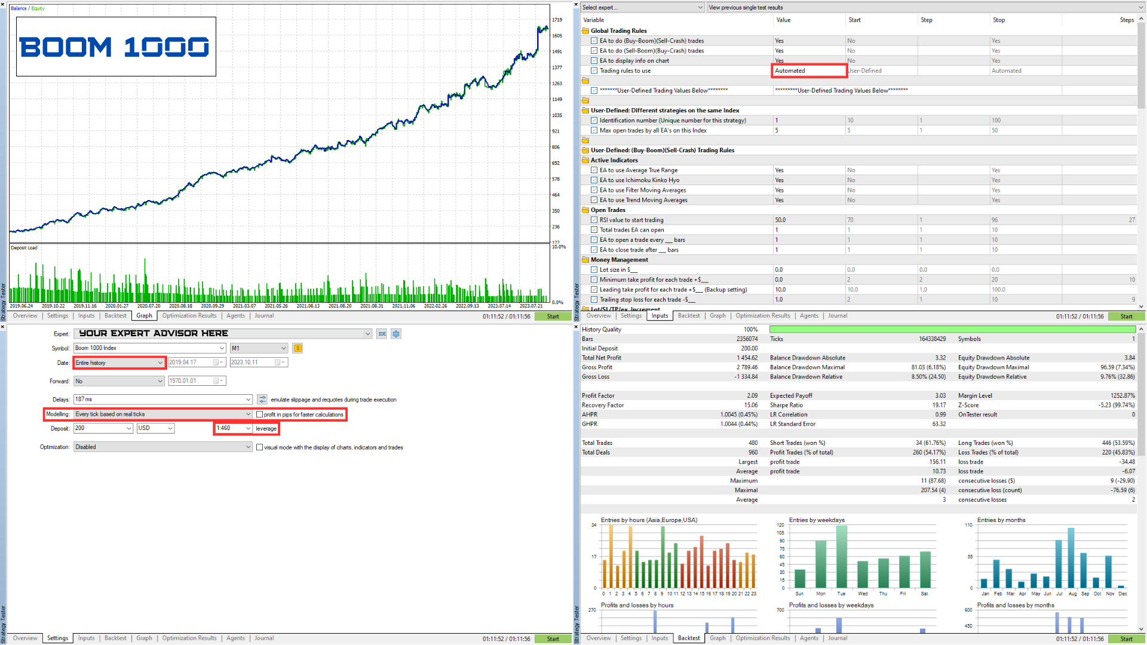Toggle EA to use Ichimoku Kinko Hyo checkbox
Viewport: 1147px width, 645px height.
pyautogui.click(x=594, y=180)
